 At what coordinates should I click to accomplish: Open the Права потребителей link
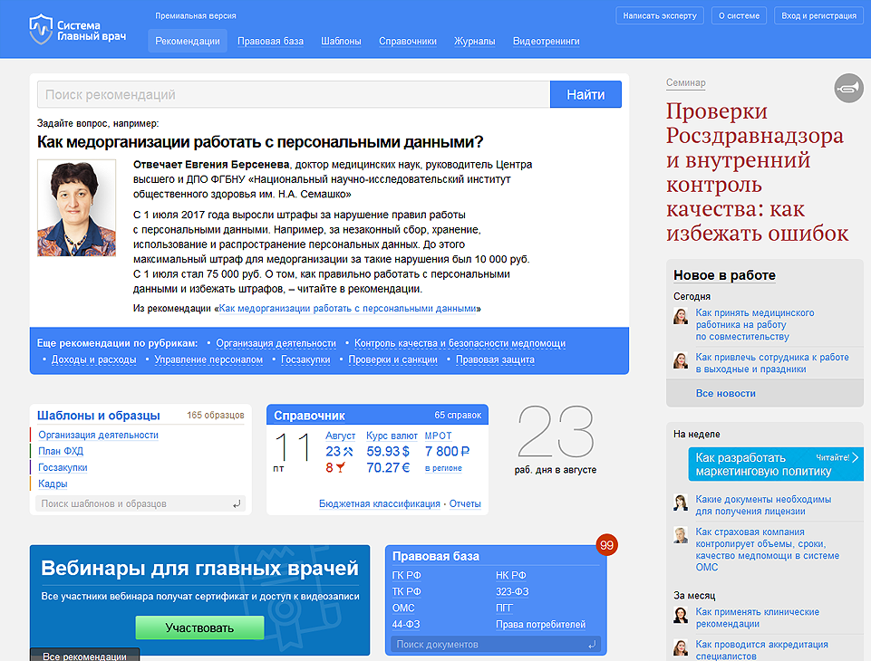point(540,625)
